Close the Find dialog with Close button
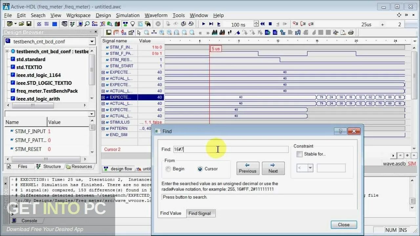 pyautogui.click(x=344, y=225)
